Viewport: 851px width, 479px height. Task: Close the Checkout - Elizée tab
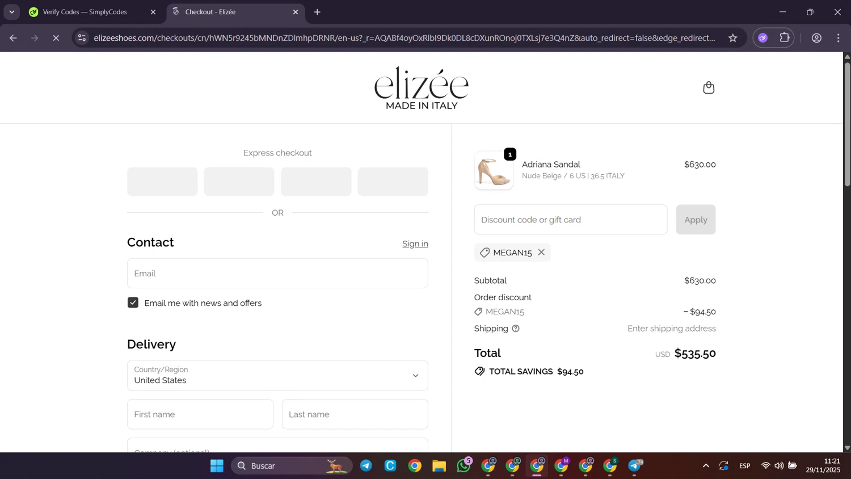tap(295, 12)
